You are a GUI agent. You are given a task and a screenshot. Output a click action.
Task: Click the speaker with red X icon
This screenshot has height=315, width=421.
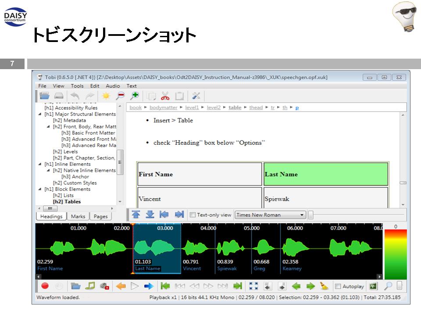104,286
